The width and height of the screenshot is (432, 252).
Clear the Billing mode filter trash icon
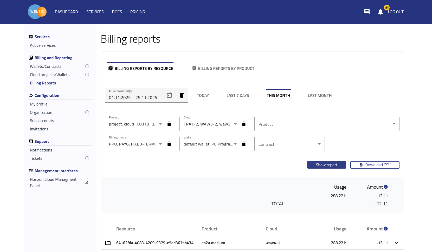169,144
